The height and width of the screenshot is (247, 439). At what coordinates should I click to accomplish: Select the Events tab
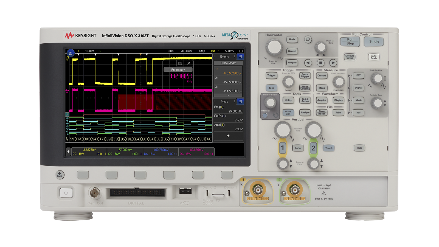click(x=225, y=56)
